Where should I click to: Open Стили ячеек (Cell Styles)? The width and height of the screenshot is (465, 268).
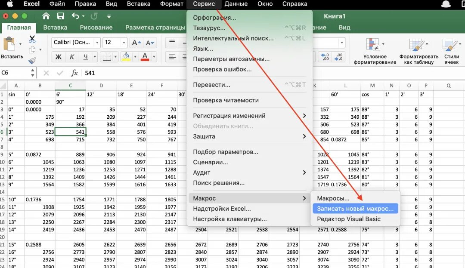(449, 50)
